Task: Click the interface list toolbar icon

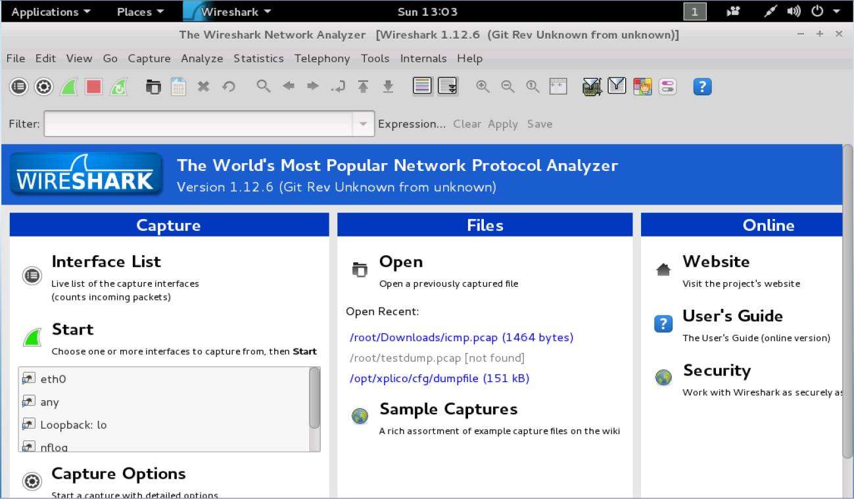Action: point(18,87)
